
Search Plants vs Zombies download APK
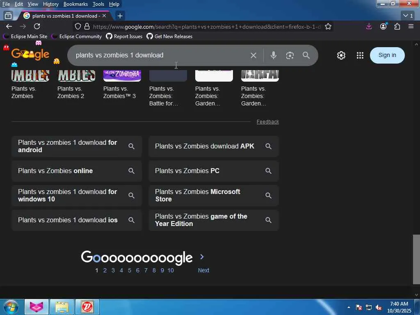point(214,146)
